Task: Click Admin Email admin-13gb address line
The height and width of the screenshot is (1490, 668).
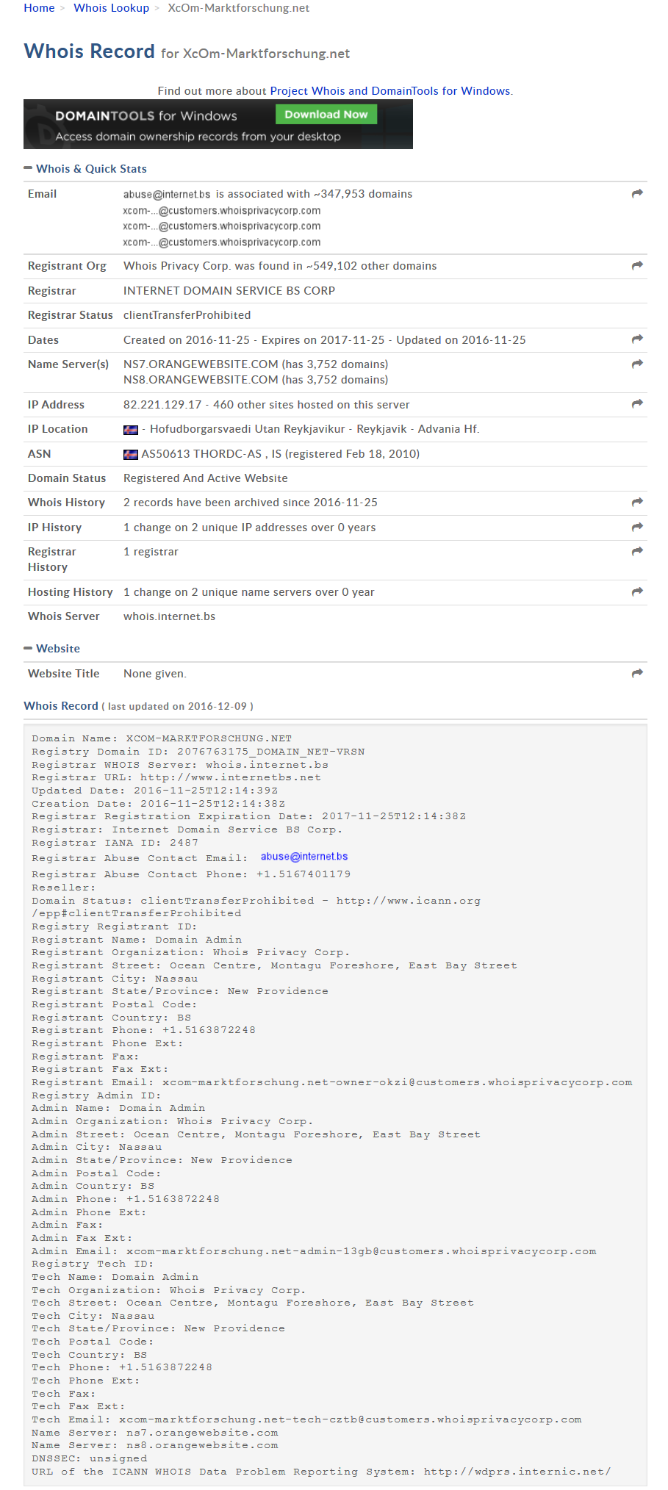Action: click(x=314, y=1251)
